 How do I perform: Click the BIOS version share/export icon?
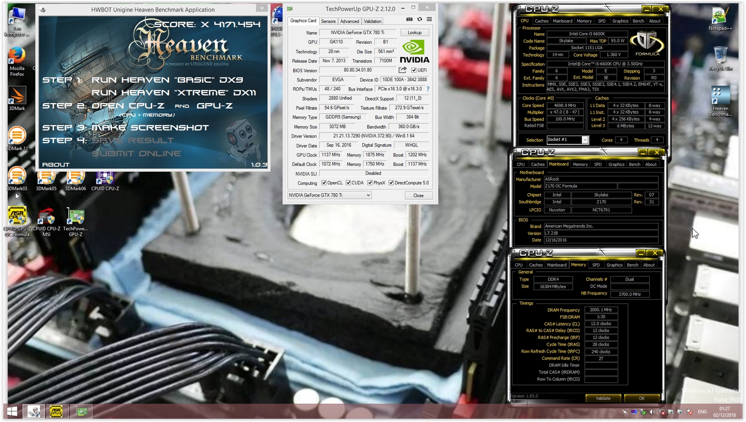[402, 70]
